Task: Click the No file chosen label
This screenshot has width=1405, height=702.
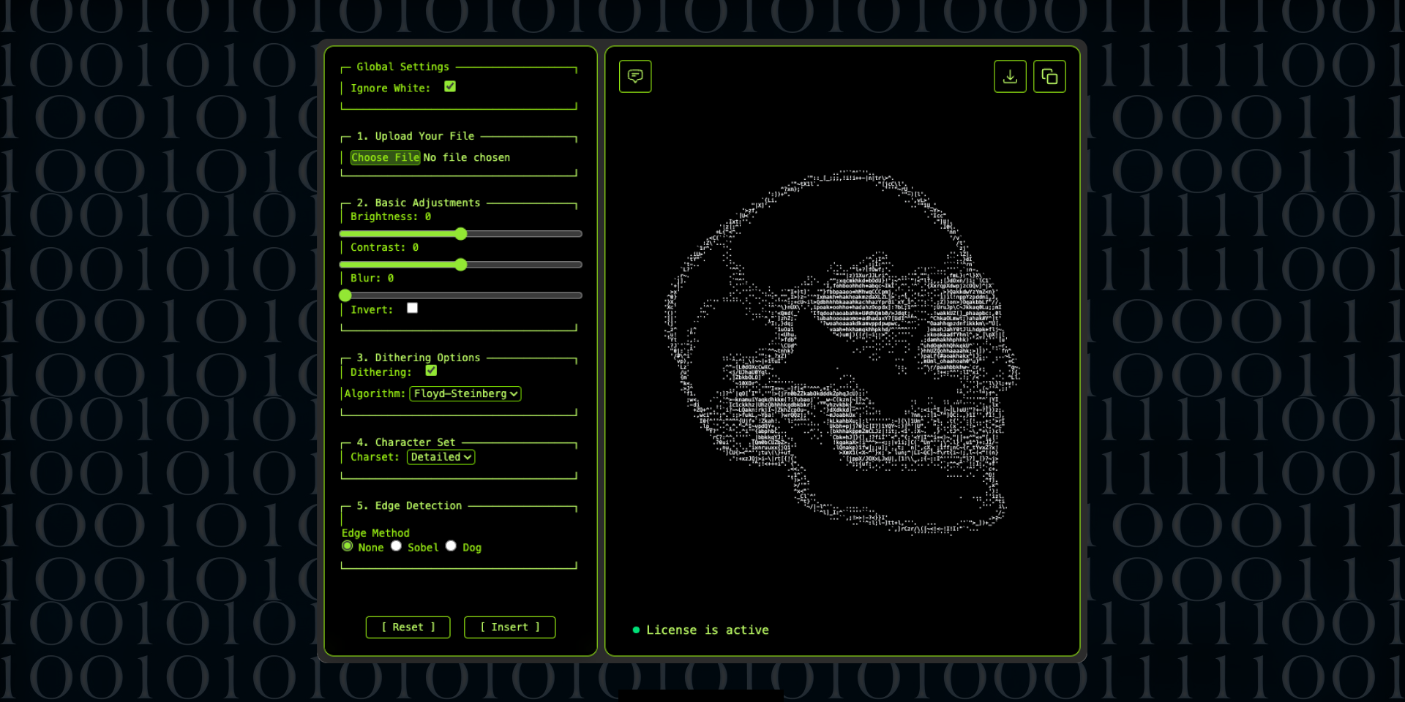Action: (467, 157)
